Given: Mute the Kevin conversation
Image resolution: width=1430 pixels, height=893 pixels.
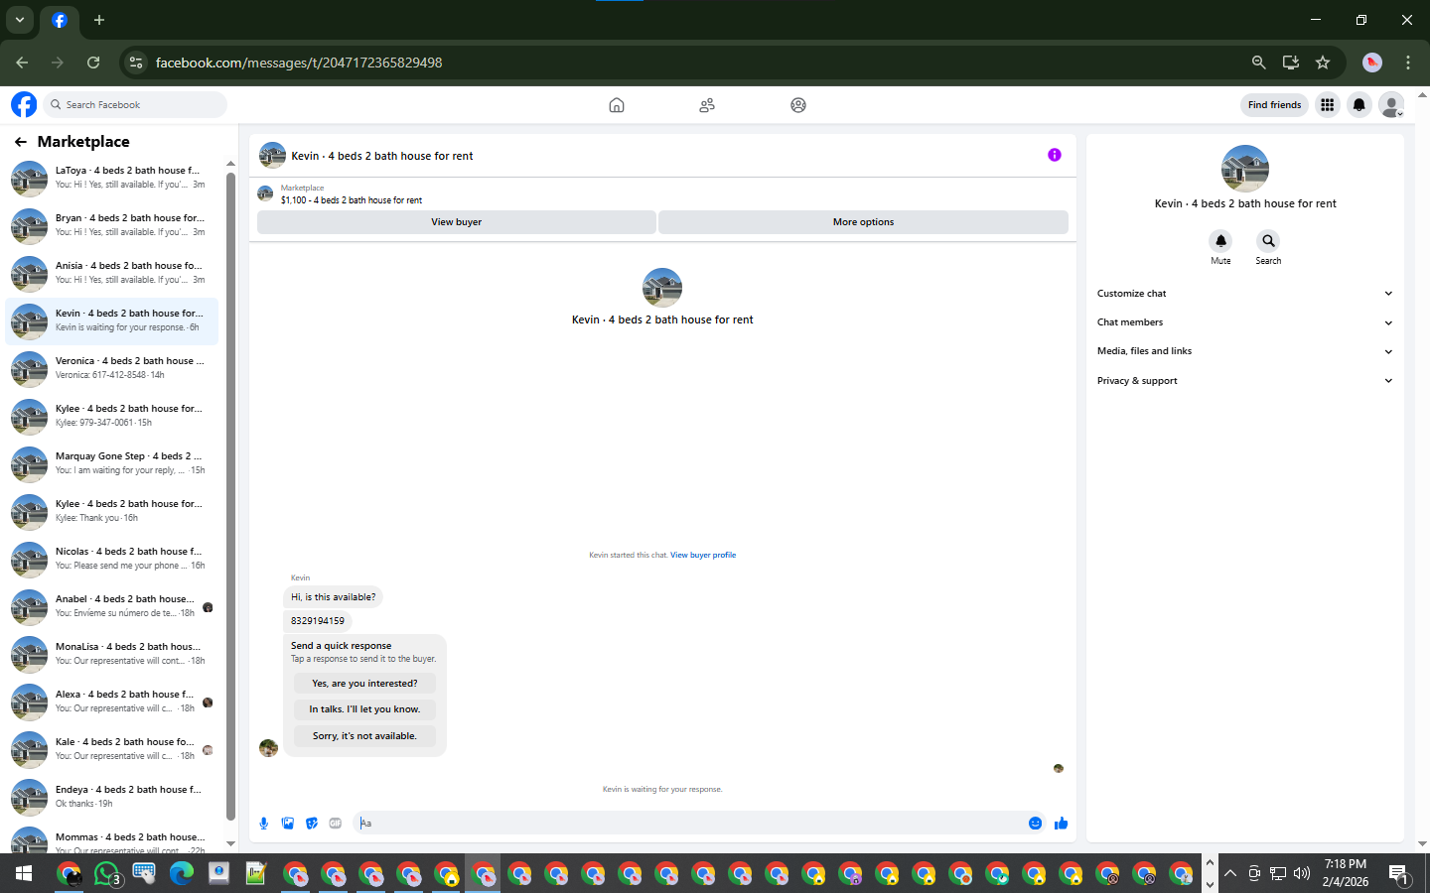Looking at the screenshot, I should coord(1220,241).
